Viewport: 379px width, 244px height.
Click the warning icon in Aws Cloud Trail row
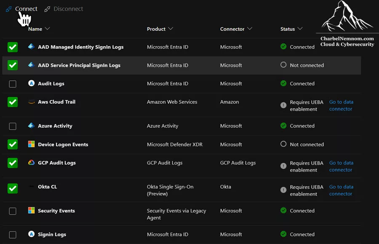pyautogui.click(x=283, y=105)
